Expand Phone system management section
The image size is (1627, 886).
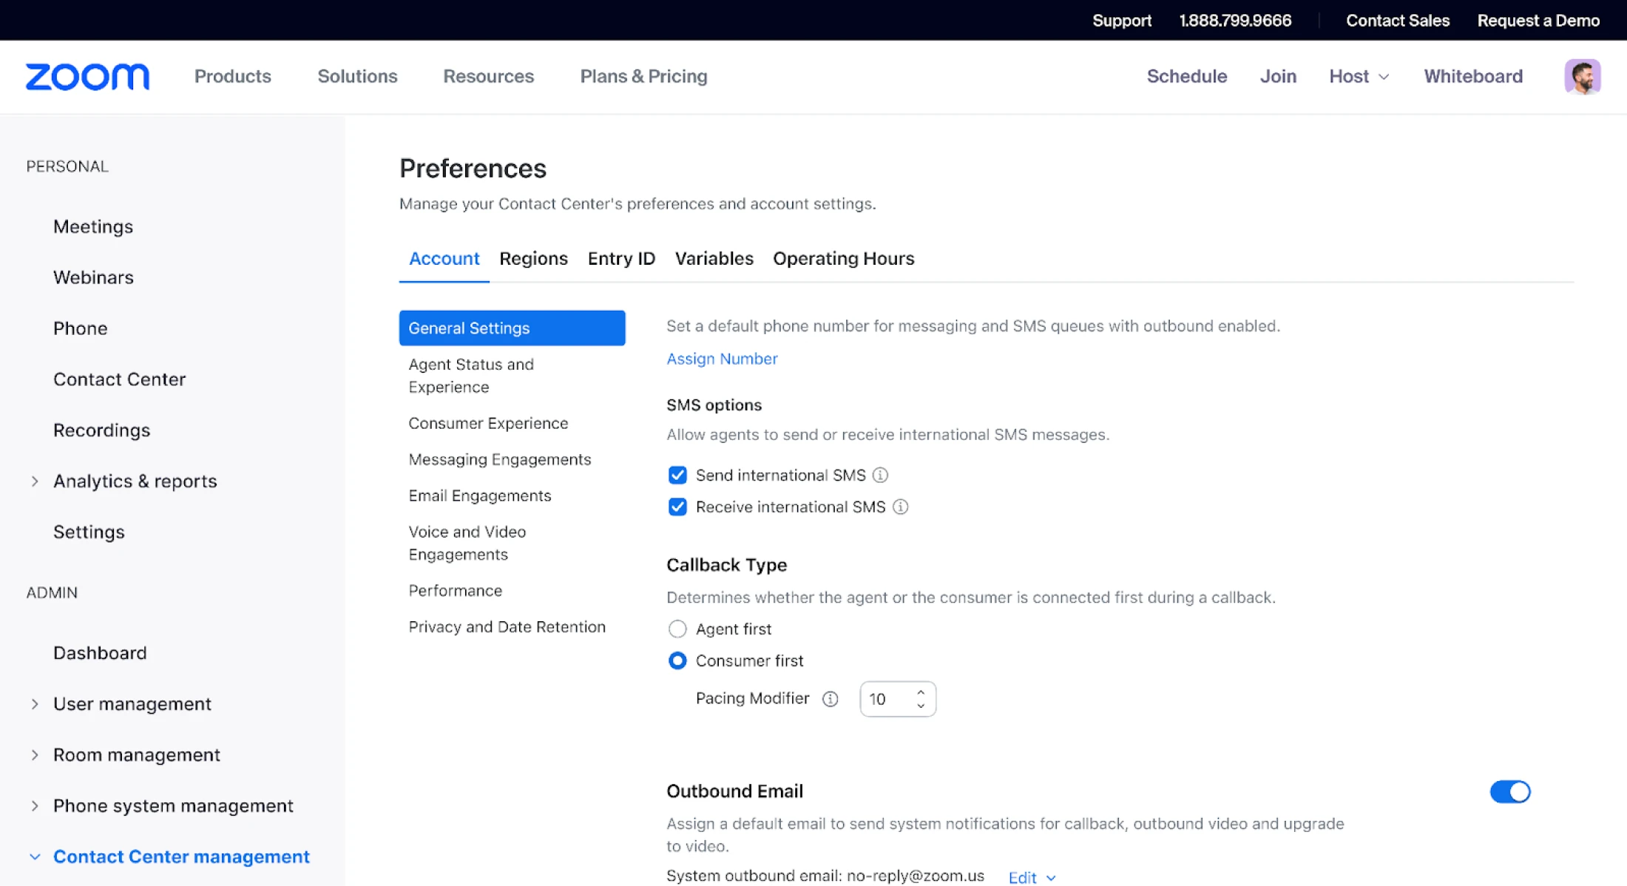(x=35, y=806)
